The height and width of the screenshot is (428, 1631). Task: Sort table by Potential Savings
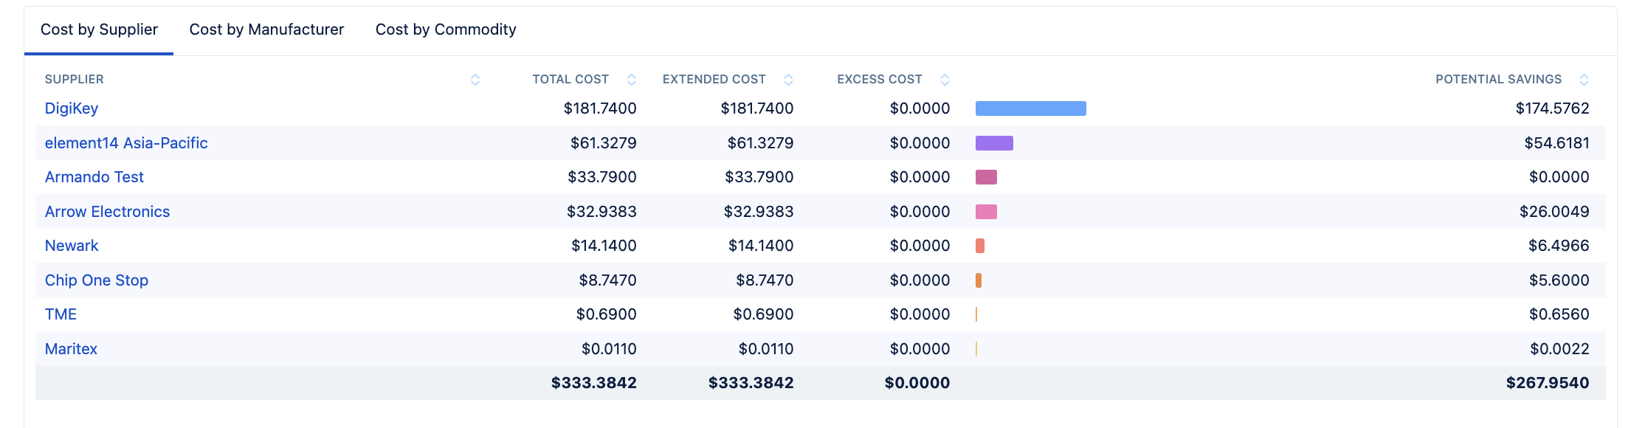click(x=1584, y=80)
